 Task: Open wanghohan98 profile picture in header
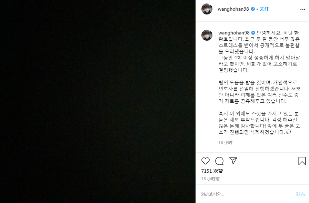tap(207, 9)
